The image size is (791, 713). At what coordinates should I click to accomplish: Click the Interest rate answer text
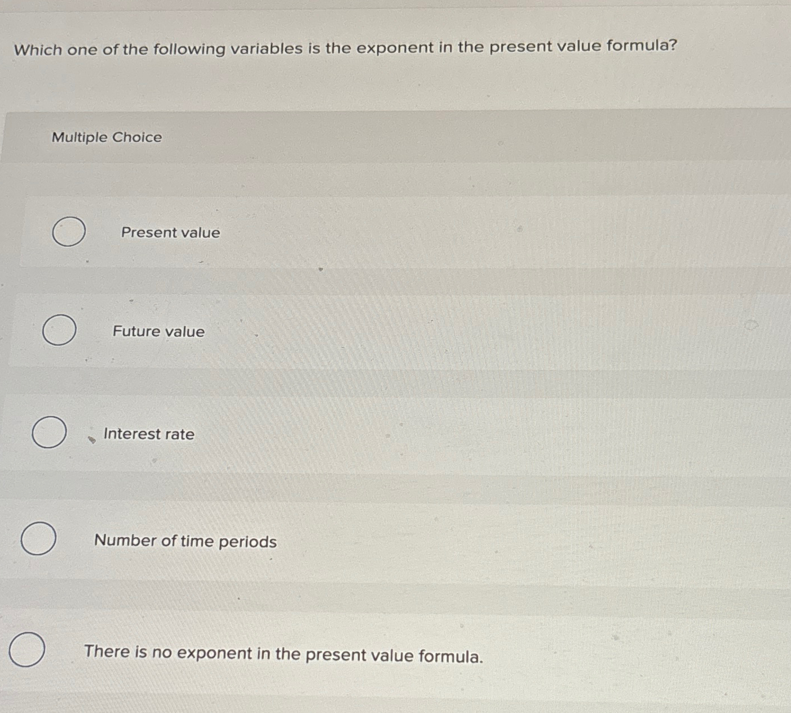coord(150,434)
